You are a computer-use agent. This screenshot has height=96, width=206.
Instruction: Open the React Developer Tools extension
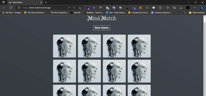[94, 8]
